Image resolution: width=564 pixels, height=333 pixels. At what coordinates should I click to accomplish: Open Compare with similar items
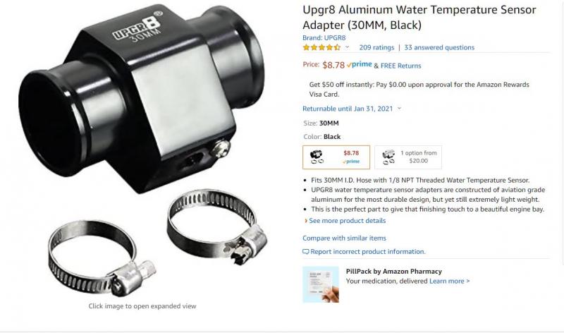coord(344,238)
